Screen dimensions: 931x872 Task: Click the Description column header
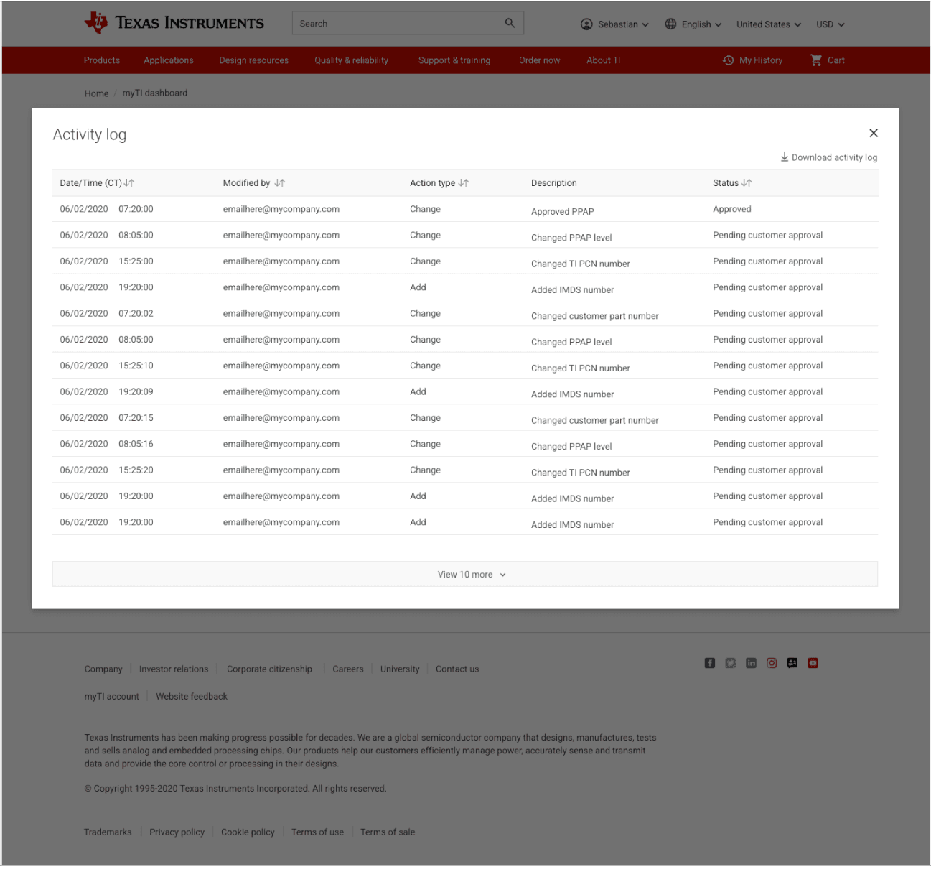pos(554,183)
